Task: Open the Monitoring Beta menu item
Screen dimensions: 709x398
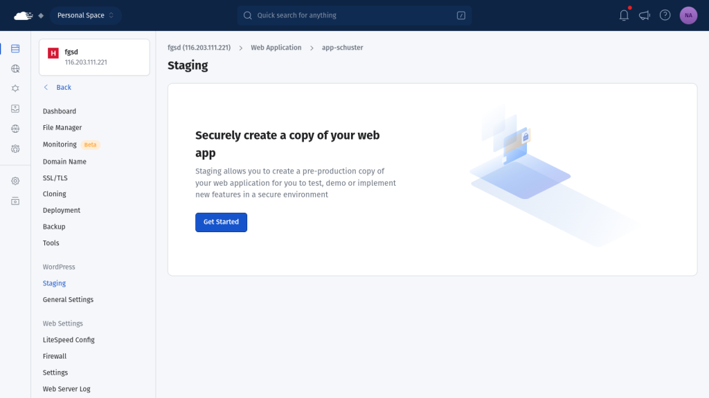Action: point(60,144)
